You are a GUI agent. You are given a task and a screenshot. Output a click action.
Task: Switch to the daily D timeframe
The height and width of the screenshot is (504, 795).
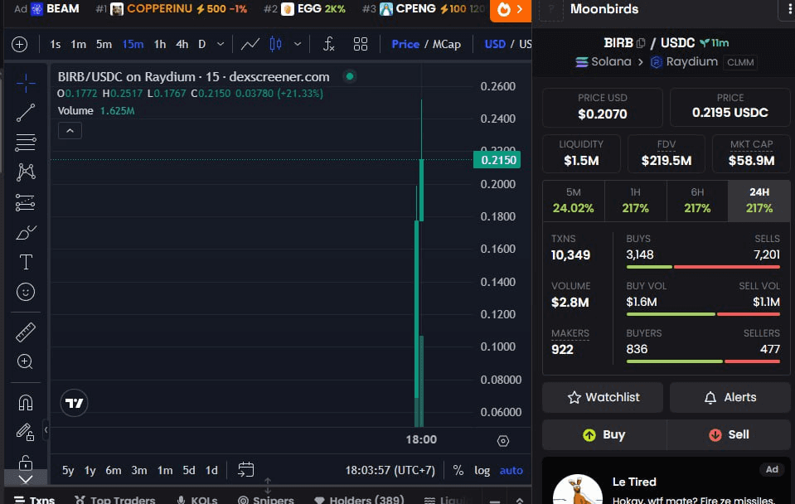[201, 44]
